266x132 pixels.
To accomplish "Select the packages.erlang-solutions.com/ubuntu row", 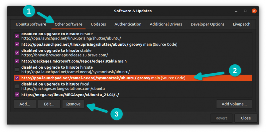I will (133, 86).
